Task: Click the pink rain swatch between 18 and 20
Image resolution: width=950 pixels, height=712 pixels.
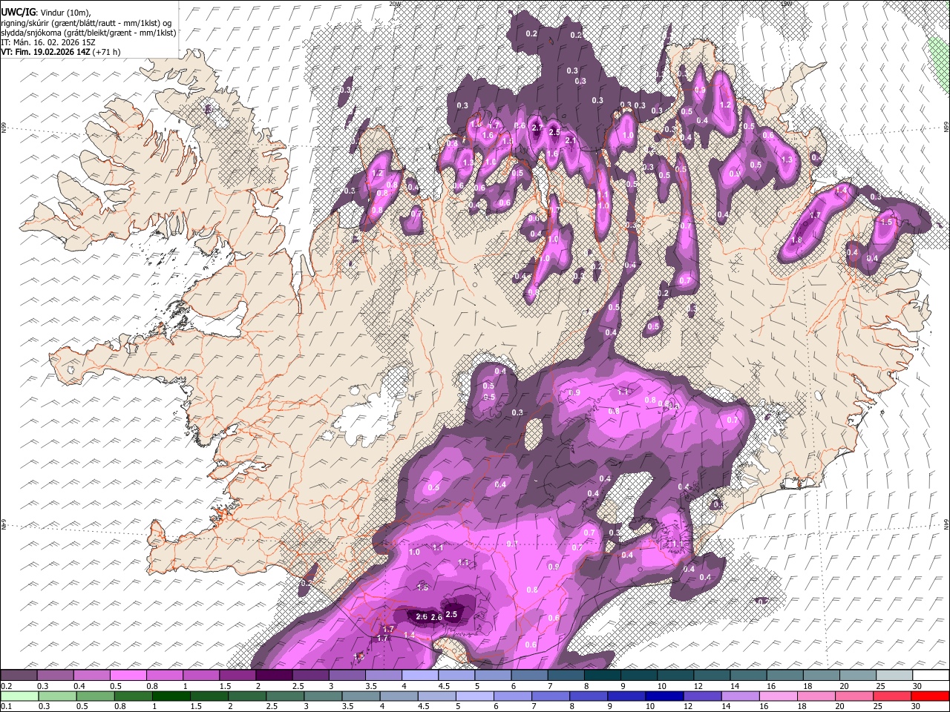Action: (817, 696)
